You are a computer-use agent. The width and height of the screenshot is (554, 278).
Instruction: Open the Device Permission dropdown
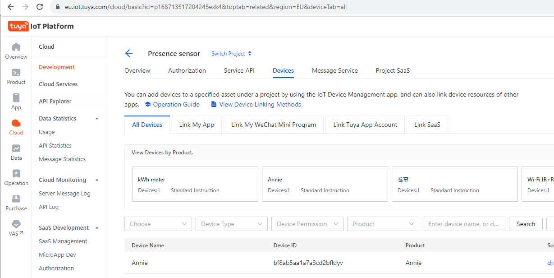(x=307, y=224)
